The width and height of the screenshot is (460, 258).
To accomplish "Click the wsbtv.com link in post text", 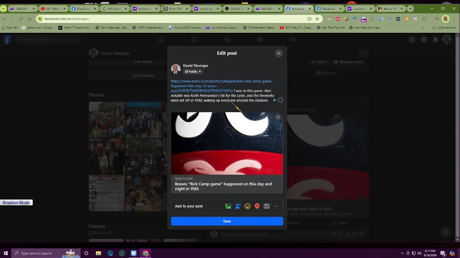I will pyautogui.click(x=221, y=86).
